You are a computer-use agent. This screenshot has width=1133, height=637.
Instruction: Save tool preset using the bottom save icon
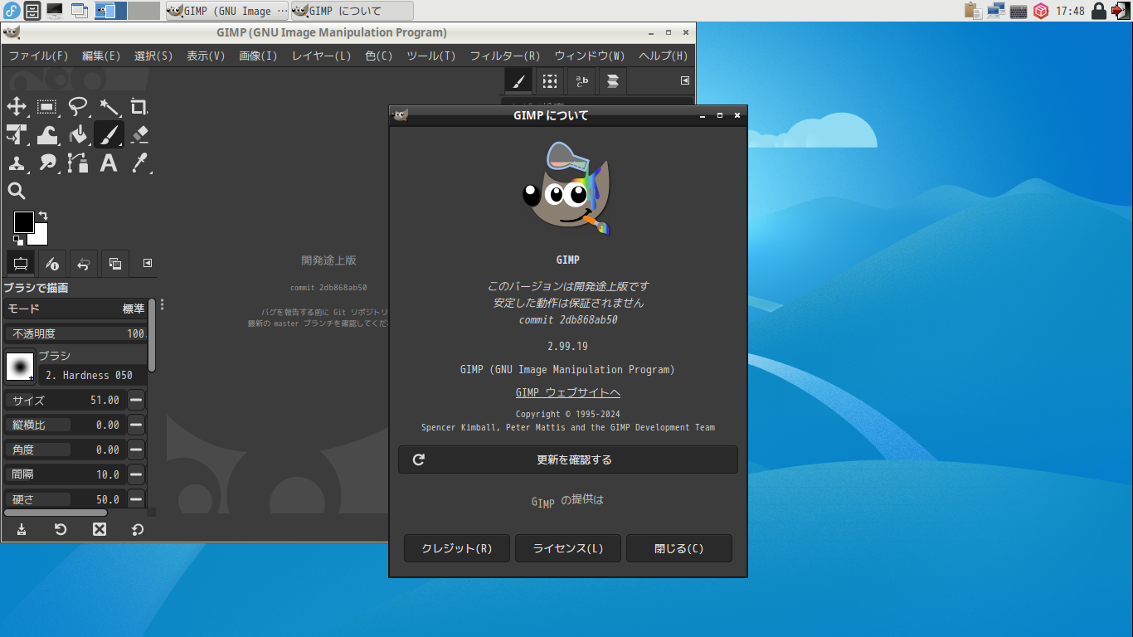[22, 529]
